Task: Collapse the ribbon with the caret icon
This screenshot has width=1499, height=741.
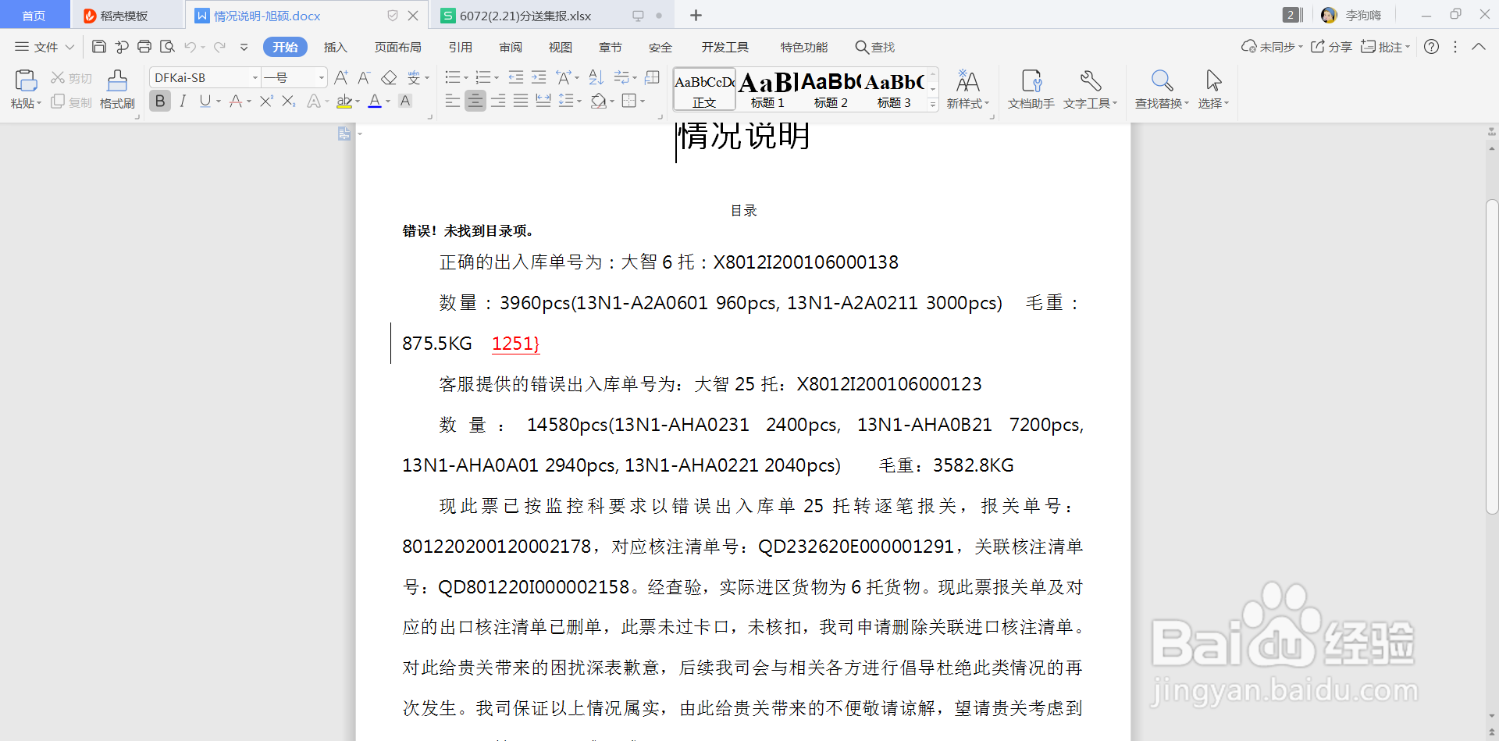Action: click(x=1479, y=47)
